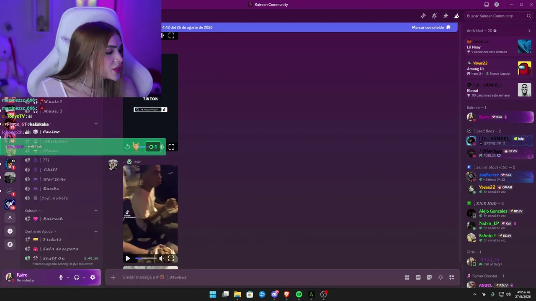Open audio output options dropdown
Viewport: 536px width, 301px height.
coord(83,277)
